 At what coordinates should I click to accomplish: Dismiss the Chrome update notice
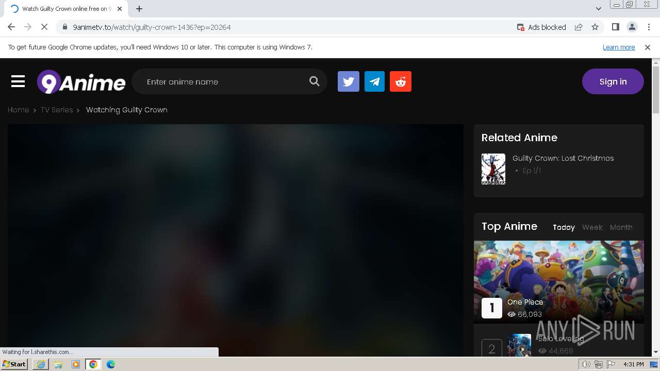click(x=648, y=47)
